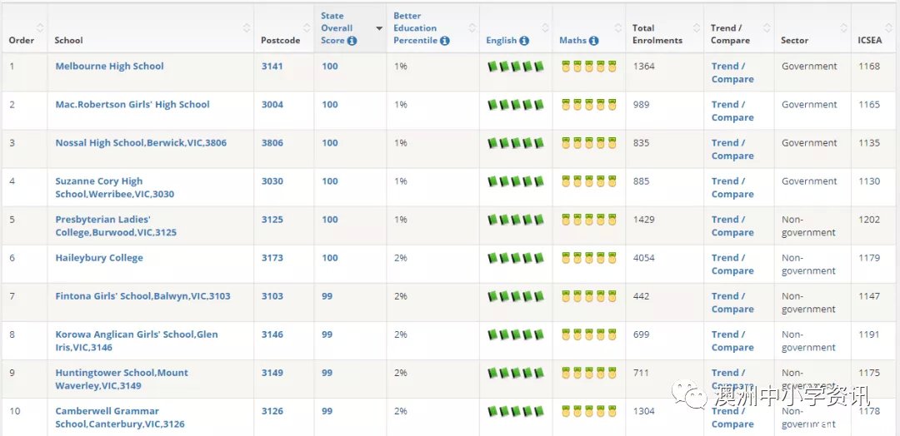Click info icon beside State Overall Score
The image size is (900, 436).
[352, 41]
